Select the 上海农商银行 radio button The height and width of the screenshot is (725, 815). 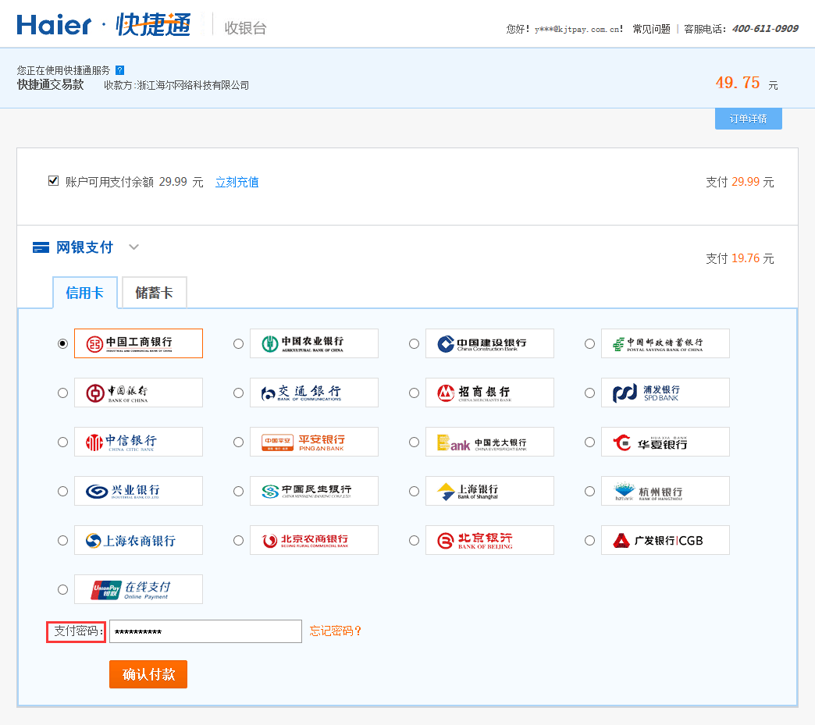(63, 541)
